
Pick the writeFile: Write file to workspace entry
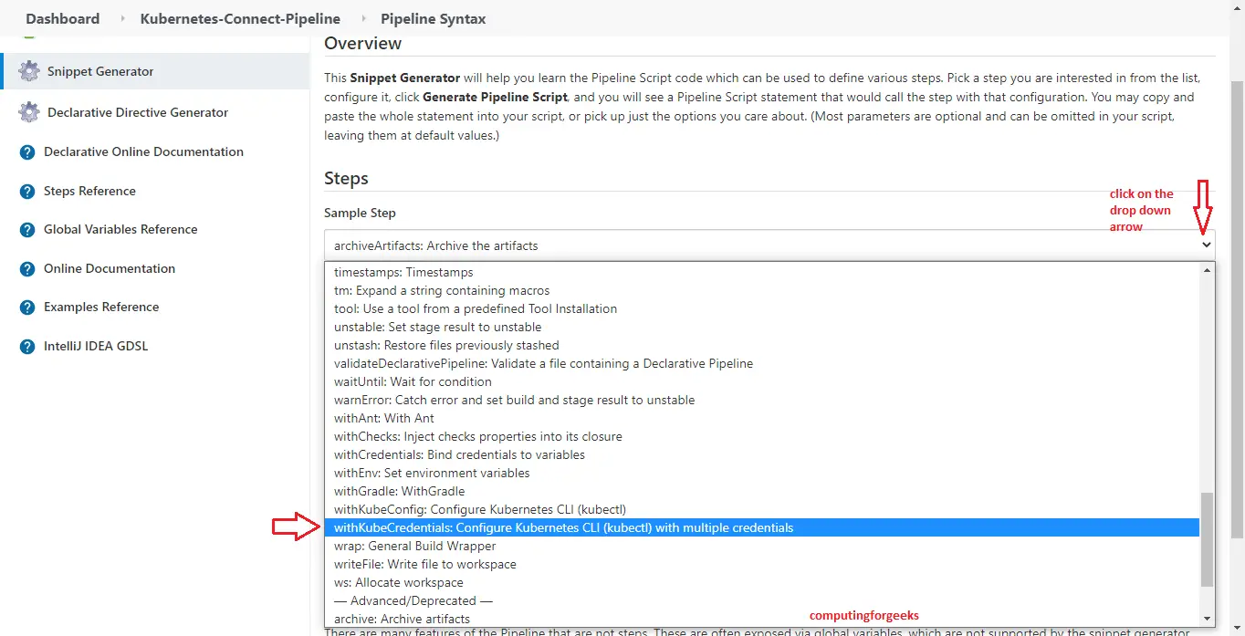(424, 564)
